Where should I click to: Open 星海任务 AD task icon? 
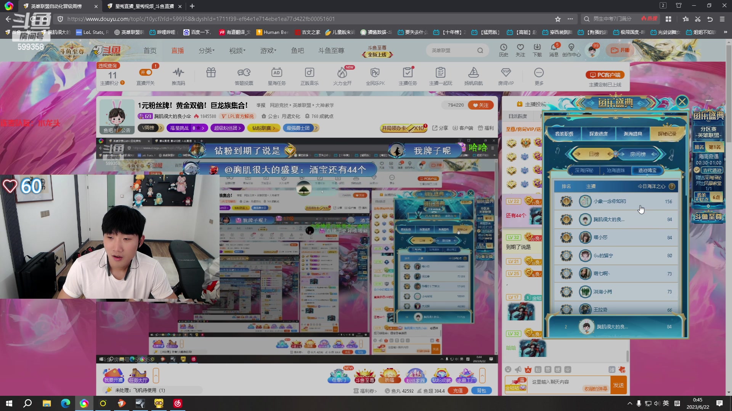277,76
